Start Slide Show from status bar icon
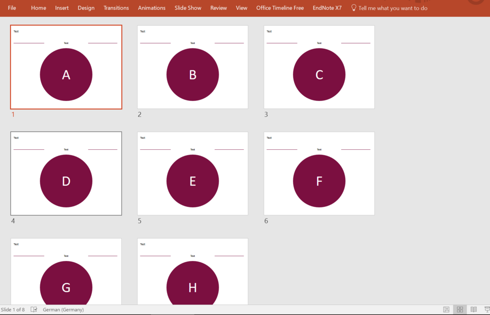490x315 pixels. pyautogui.click(x=487, y=310)
